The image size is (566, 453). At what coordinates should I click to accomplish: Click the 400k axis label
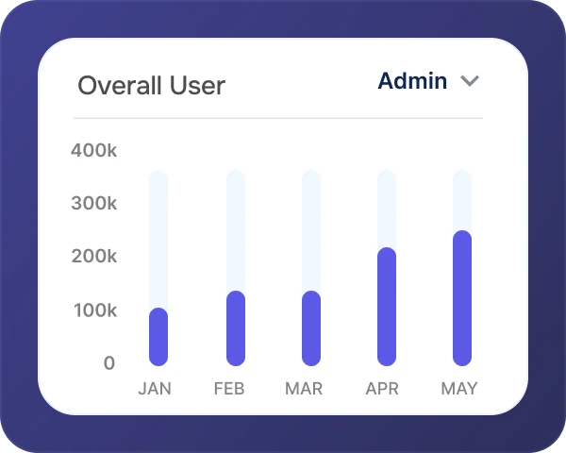pos(93,150)
